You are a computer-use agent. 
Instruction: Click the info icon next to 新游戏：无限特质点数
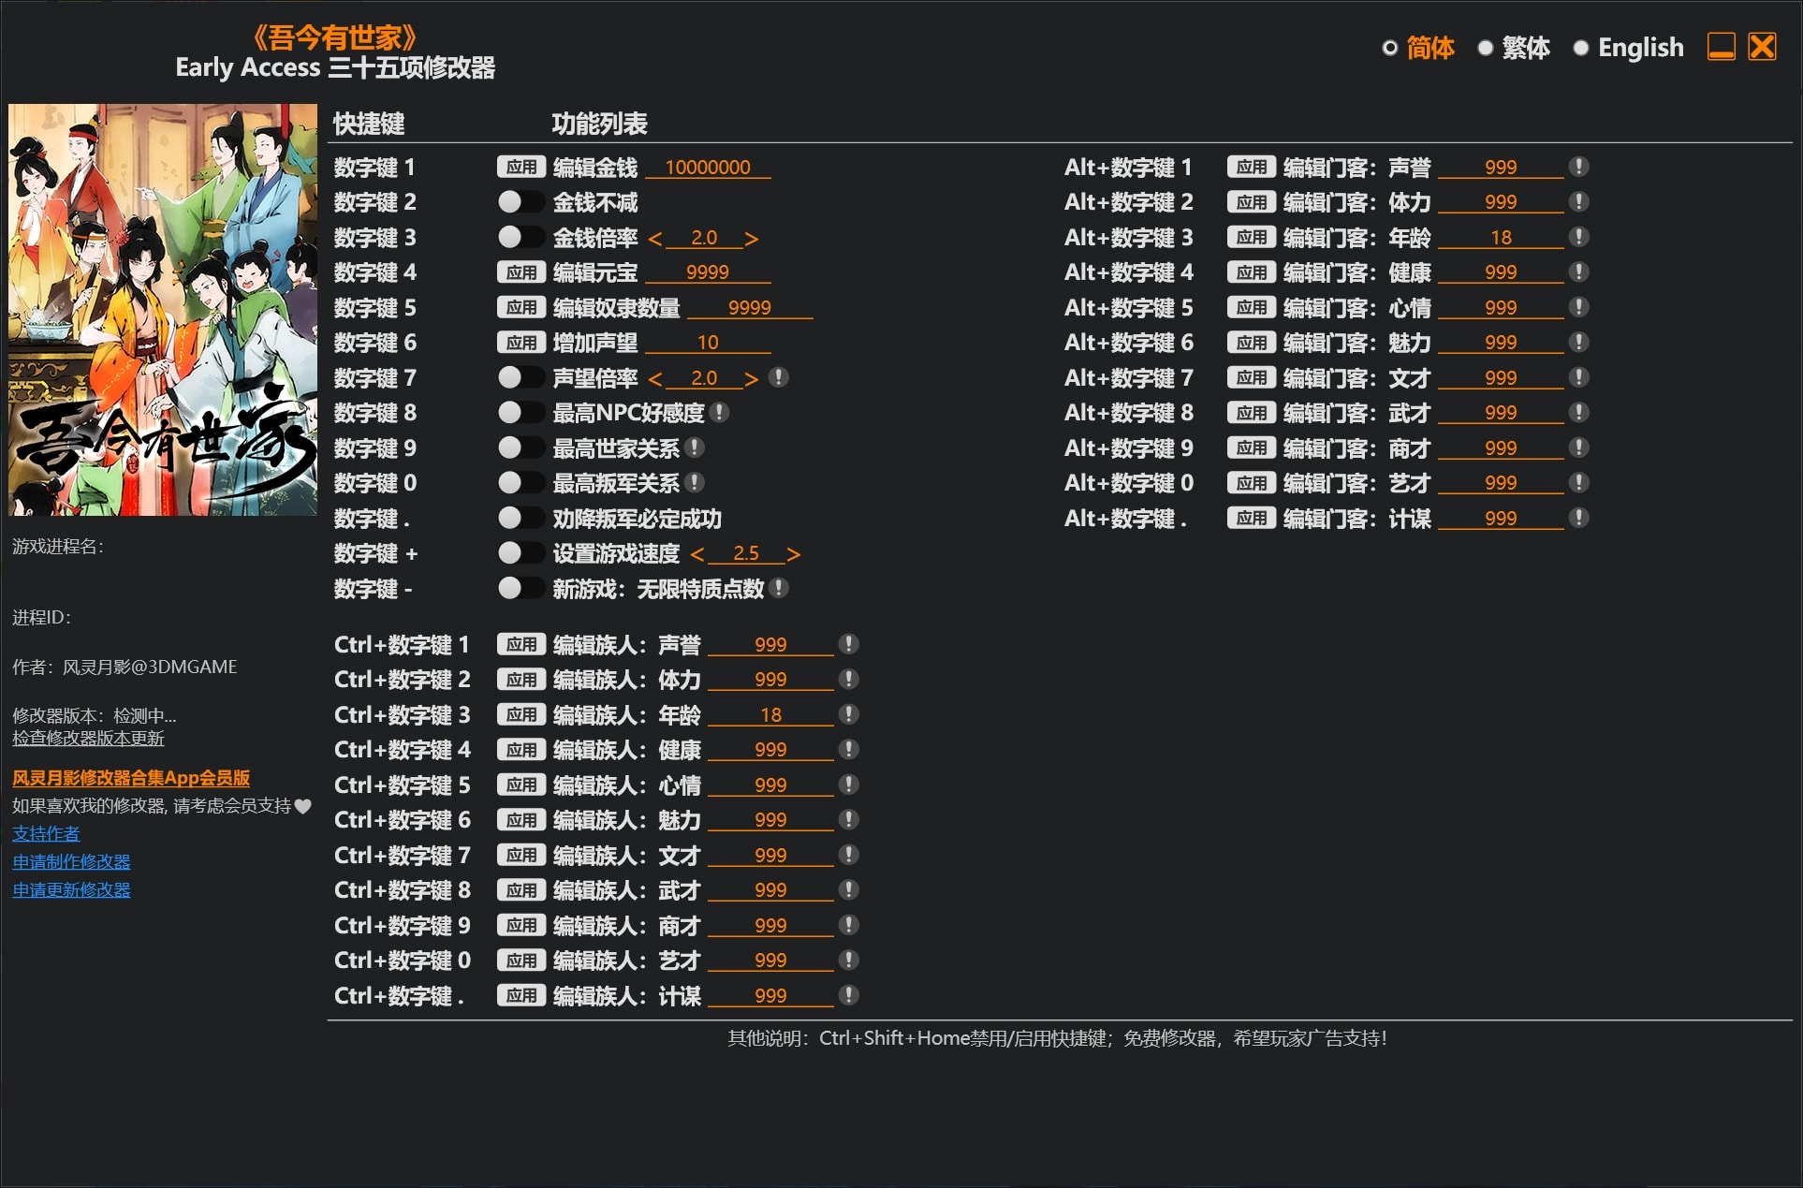pyautogui.click(x=778, y=588)
